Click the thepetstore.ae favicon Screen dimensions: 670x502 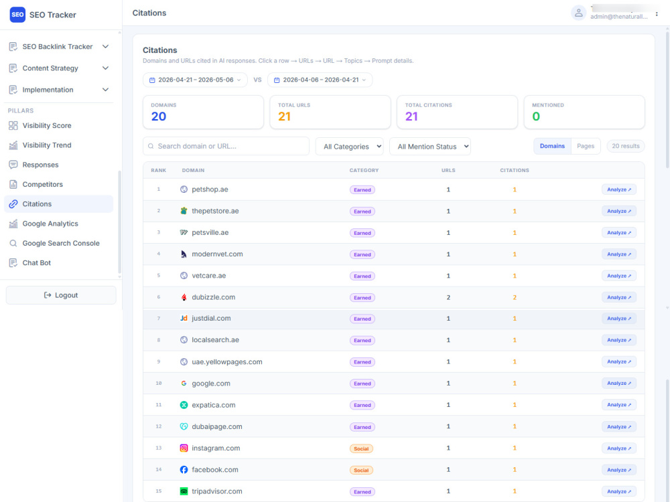(x=184, y=211)
